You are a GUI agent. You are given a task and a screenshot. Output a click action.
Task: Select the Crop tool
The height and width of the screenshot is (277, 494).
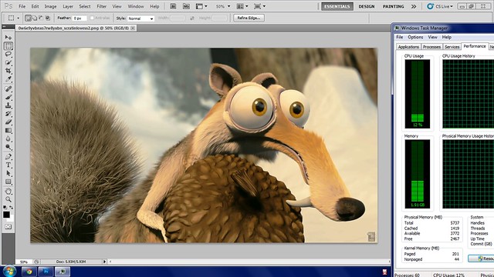(8, 71)
